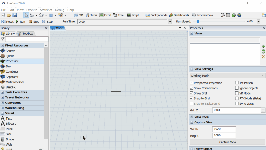Screen dimensions: 266x150
Task: Open Process Flow from toolbar
Action: pos(202,15)
